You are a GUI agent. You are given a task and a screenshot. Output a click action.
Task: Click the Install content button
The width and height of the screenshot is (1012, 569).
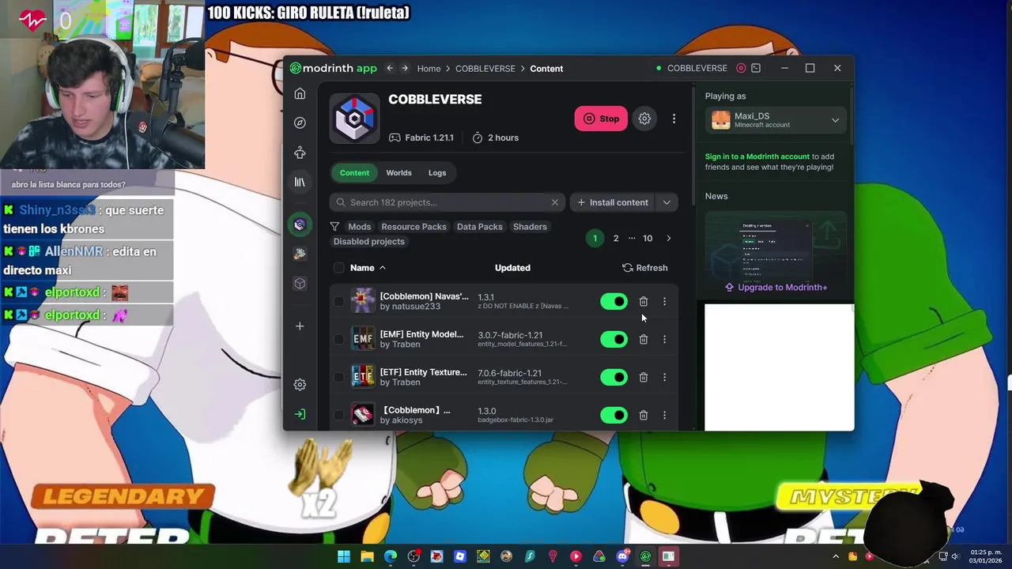pyautogui.click(x=613, y=202)
